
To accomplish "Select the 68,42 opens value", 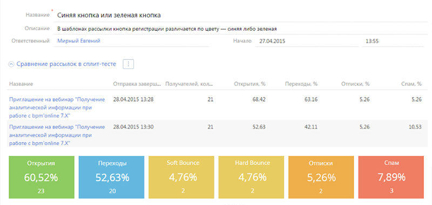I will pos(259,99).
